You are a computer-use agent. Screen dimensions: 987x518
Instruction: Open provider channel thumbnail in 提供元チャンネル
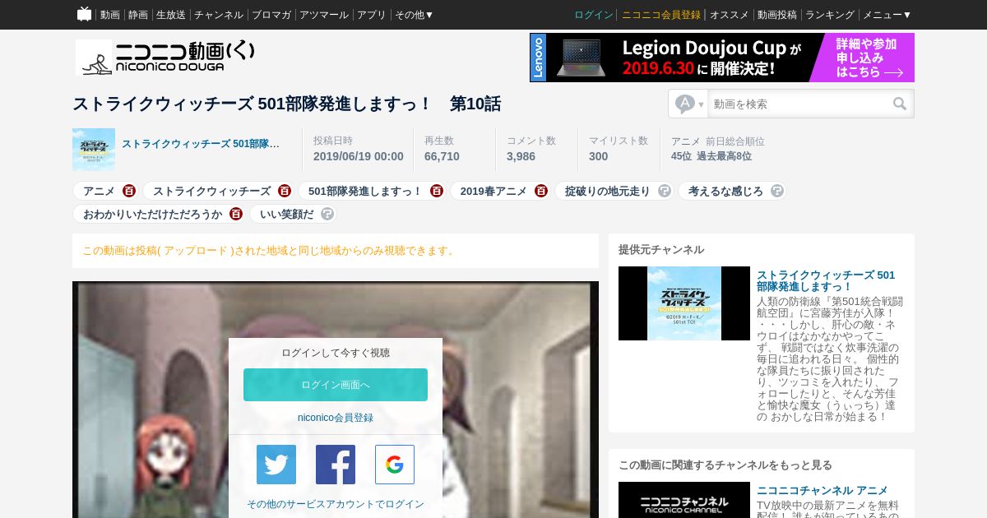pos(684,303)
